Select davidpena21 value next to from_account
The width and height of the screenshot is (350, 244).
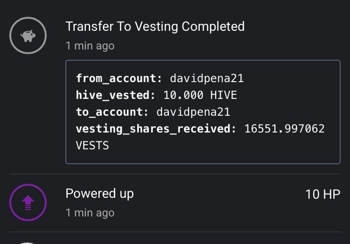point(206,78)
